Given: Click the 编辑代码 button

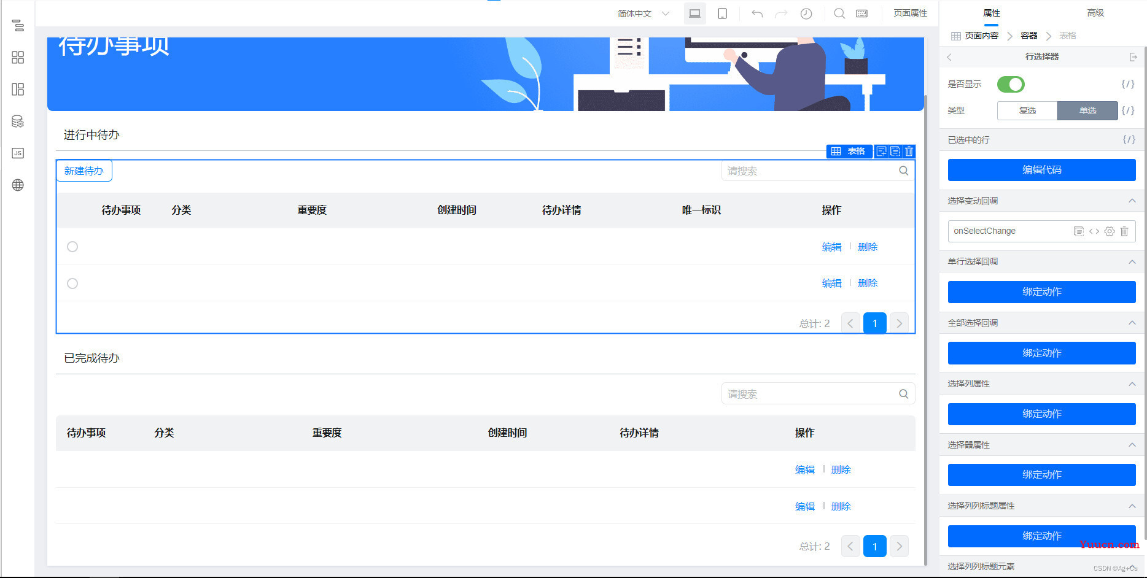Looking at the screenshot, I should [x=1041, y=170].
